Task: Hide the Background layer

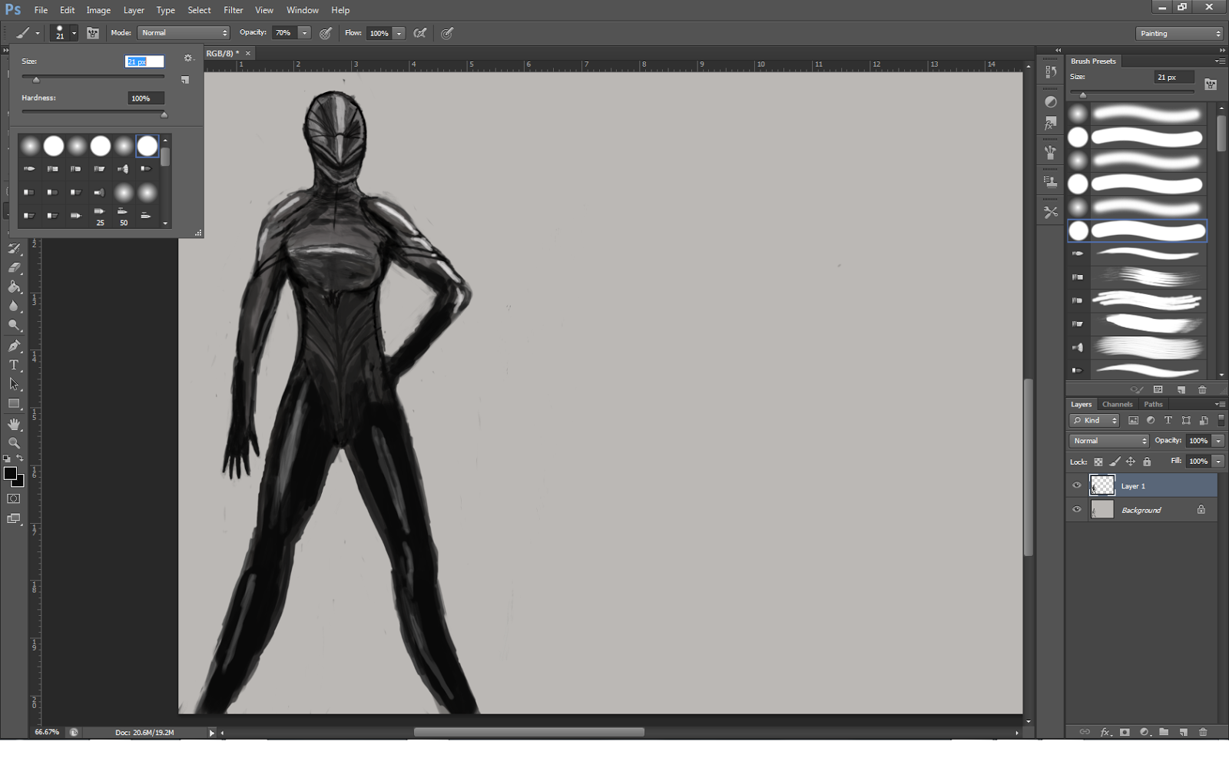Action: tap(1078, 509)
